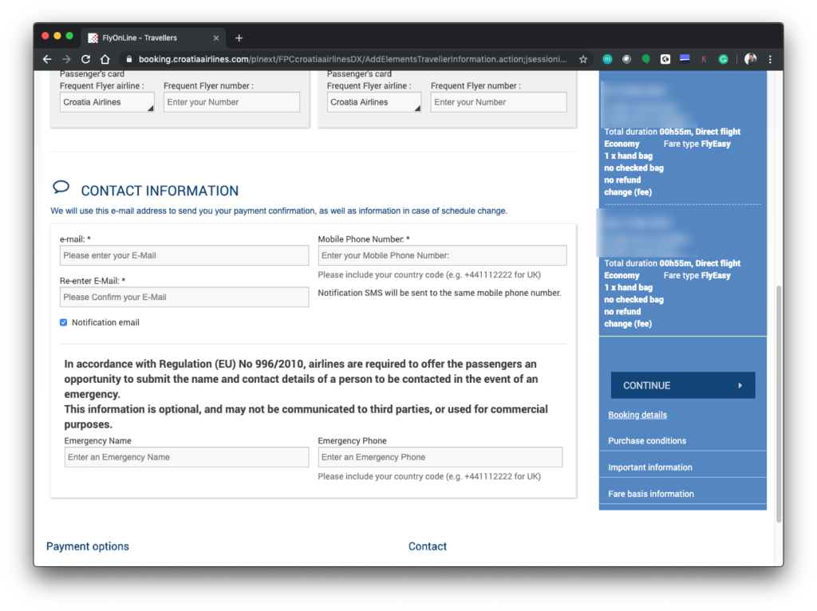Go to the browser home page icon
The image size is (817, 611).
point(105,59)
